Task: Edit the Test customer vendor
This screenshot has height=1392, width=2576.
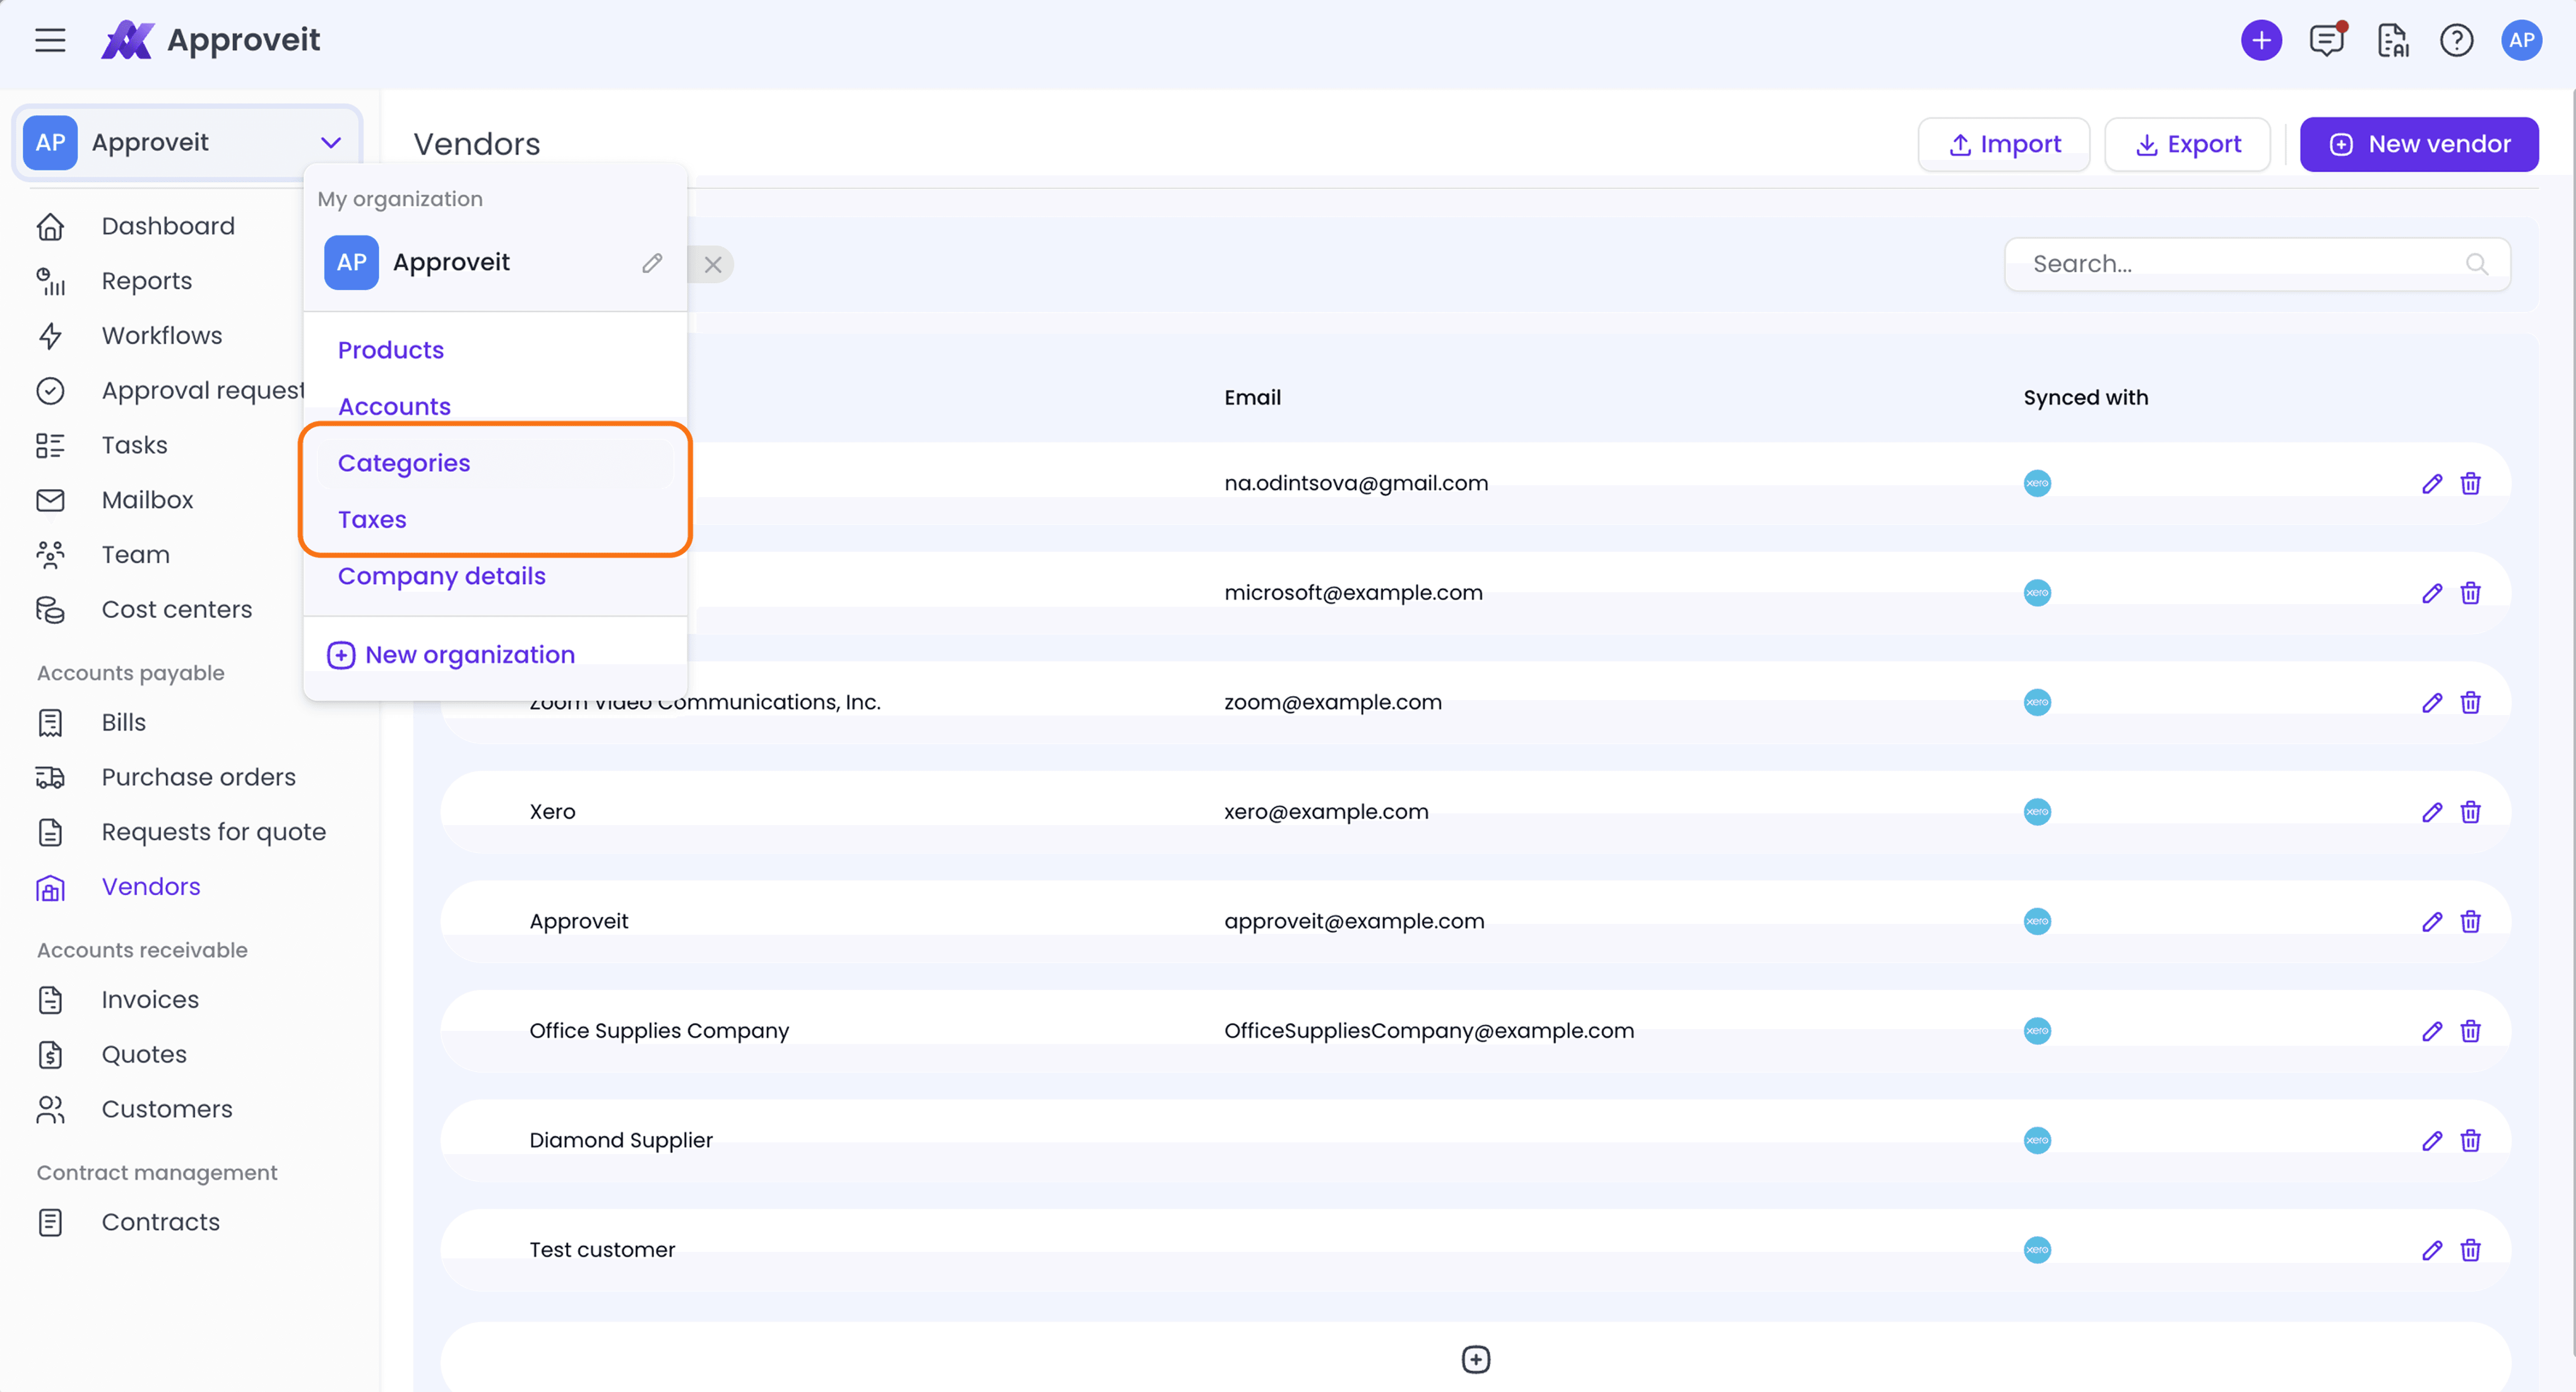Action: click(x=2432, y=1250)
